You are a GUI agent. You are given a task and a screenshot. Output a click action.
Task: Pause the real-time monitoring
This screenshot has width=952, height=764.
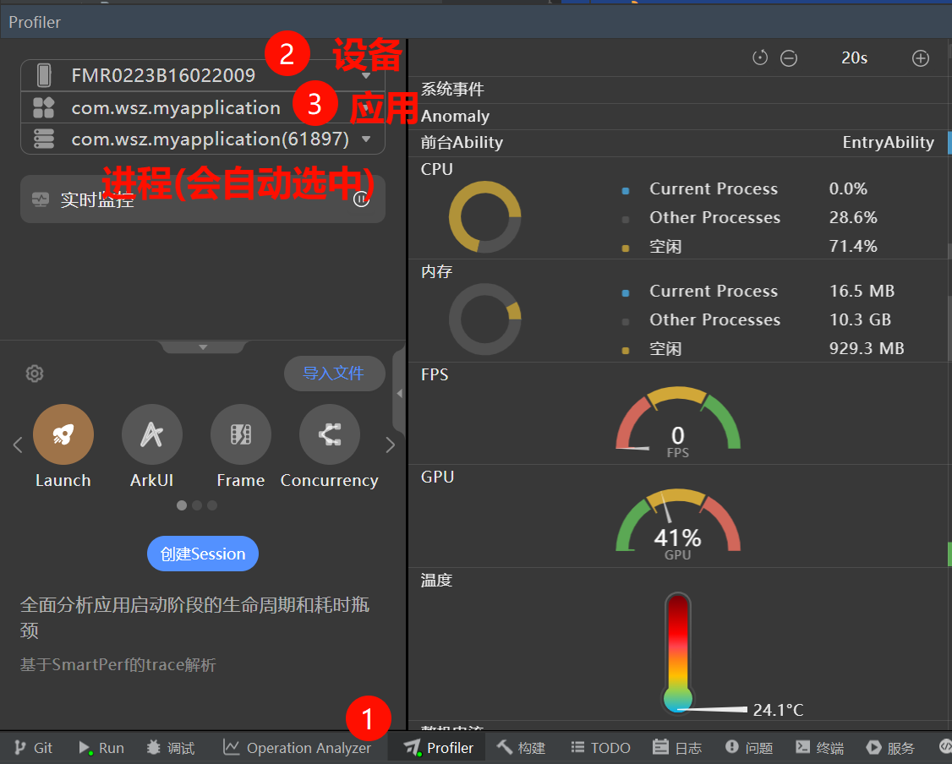pyautogui.click(x=361, y=200)
